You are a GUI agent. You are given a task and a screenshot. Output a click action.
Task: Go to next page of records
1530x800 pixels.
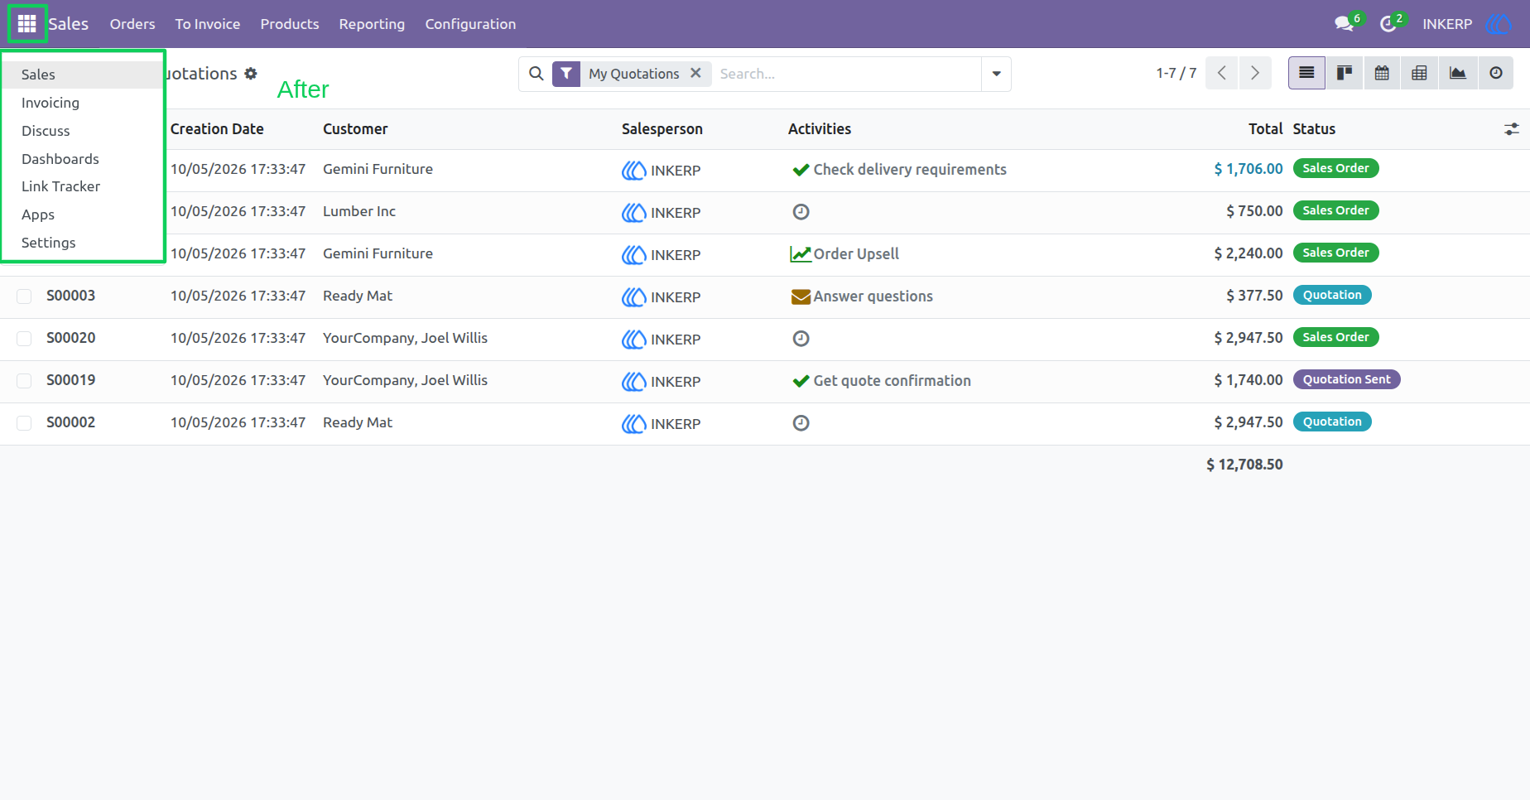(x=1255, y=73)
